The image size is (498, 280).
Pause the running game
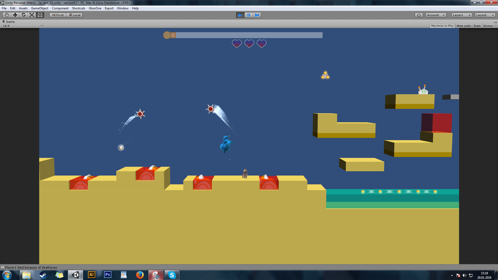[248, 15]
